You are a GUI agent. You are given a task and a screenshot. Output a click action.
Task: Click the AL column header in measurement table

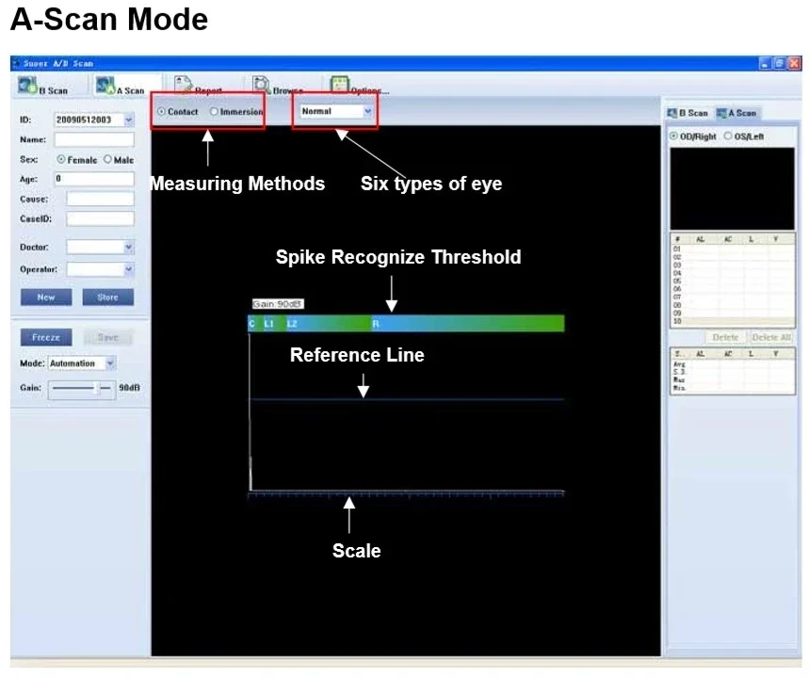pyautogui.click(x=700, y=239)
